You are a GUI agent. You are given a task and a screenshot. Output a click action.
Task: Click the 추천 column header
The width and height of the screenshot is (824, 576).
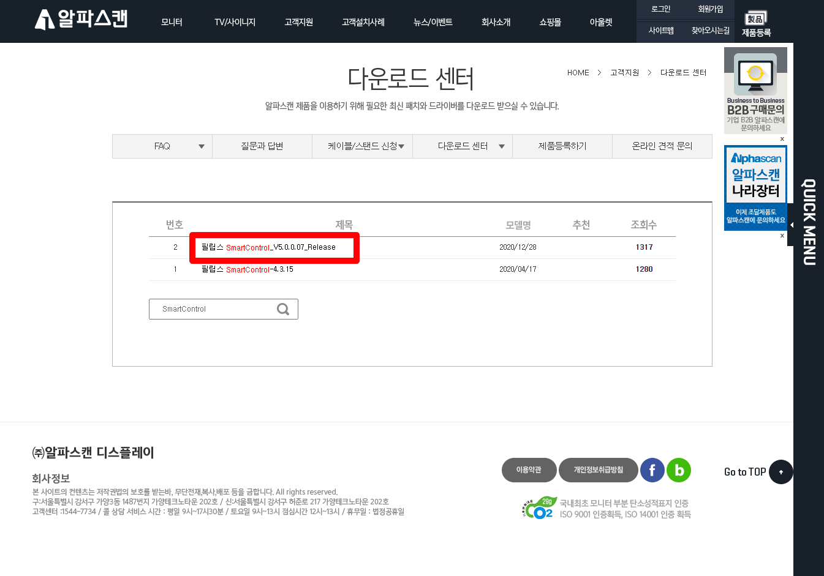click(581, 225)
